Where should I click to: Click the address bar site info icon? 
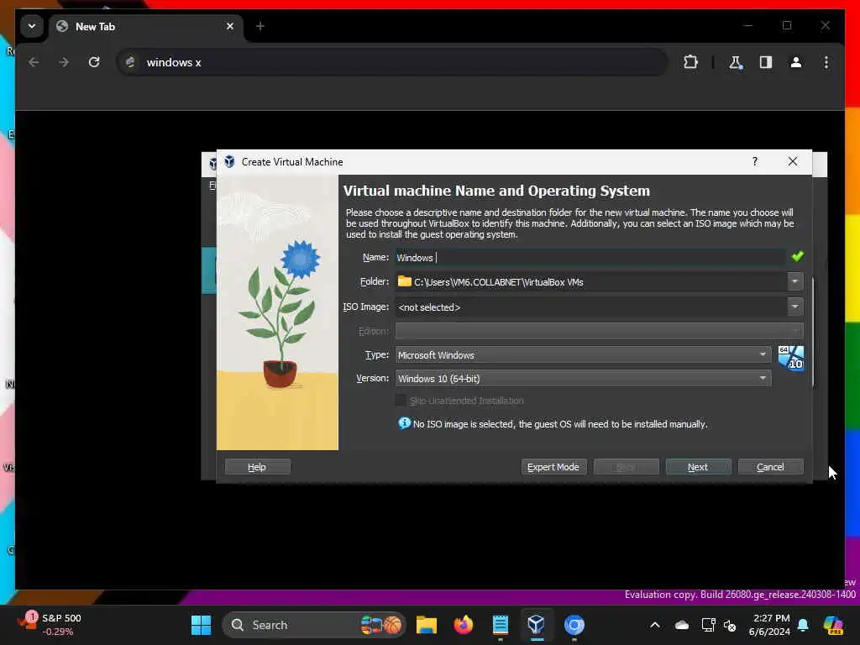coord(130,62)
